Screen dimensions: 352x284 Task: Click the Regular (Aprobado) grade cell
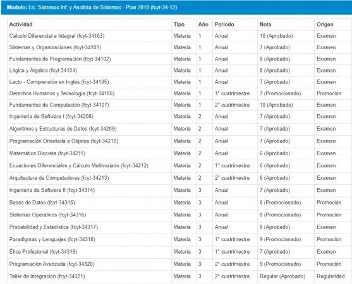click(282, 276)
